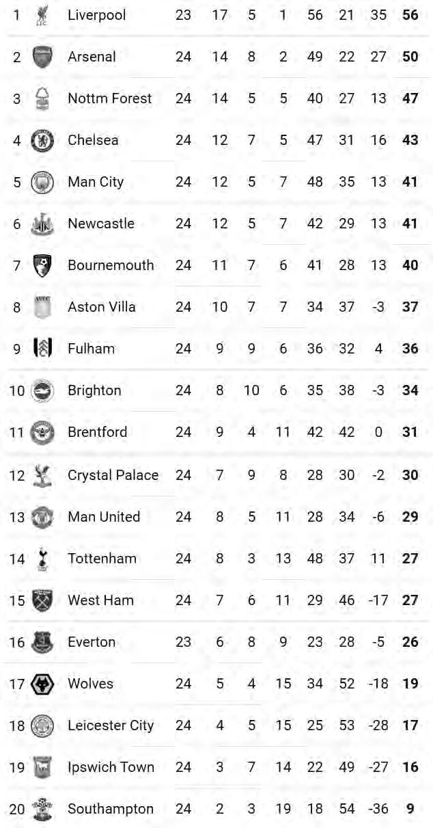Click the Chelsea club crest
Image resolution: width=433 pixels, height=828 pixels.
pos(42,140)
